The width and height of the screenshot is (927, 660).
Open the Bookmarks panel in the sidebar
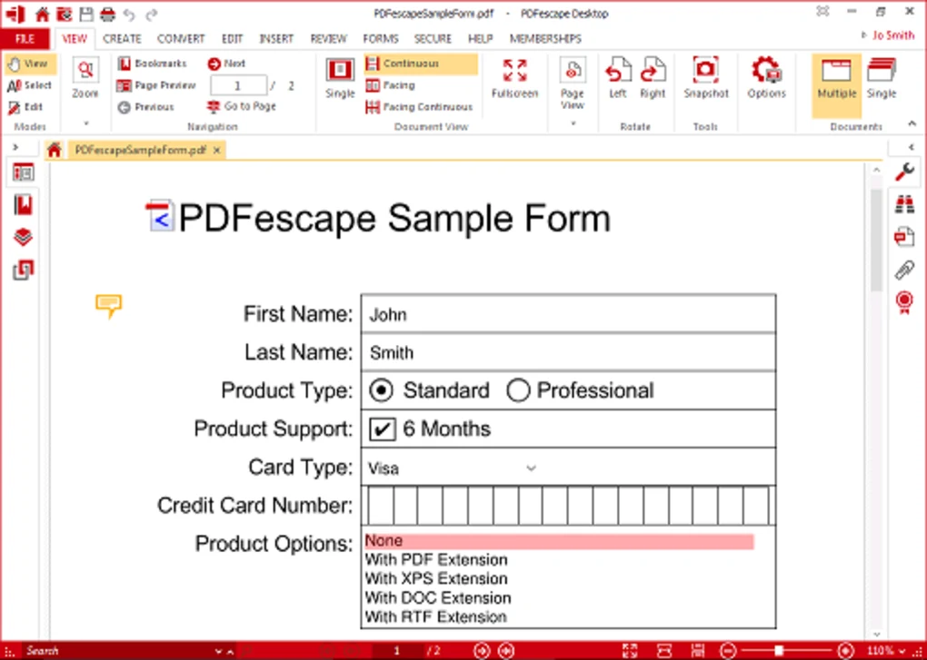tap(22, 204)
